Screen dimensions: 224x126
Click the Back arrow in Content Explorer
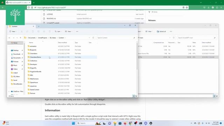9,38
